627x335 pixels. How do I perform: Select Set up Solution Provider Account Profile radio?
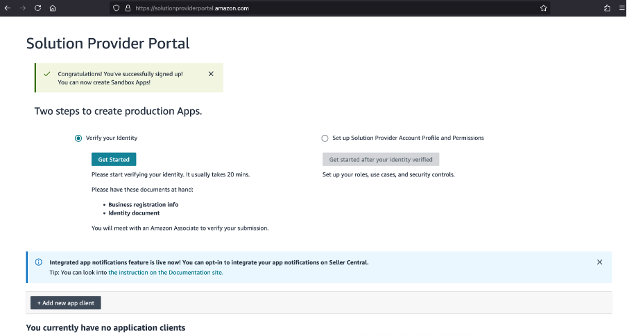click(x=325, y=138)
